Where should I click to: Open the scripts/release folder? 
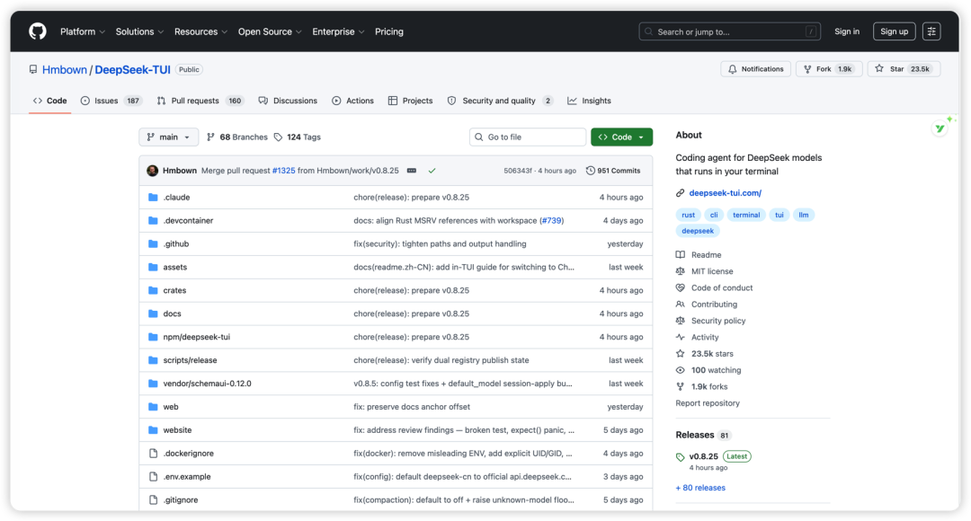click(x=190, y=361)
